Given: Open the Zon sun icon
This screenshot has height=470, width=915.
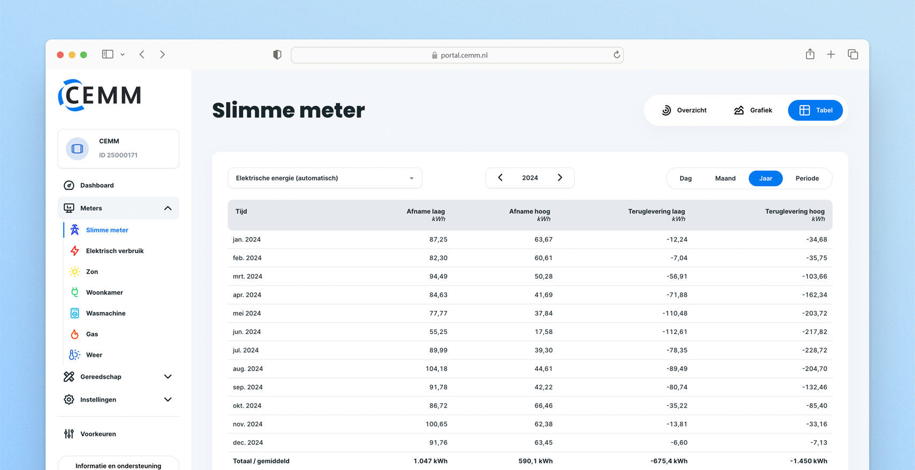Looking at the screenshot, I should (75, 272).
